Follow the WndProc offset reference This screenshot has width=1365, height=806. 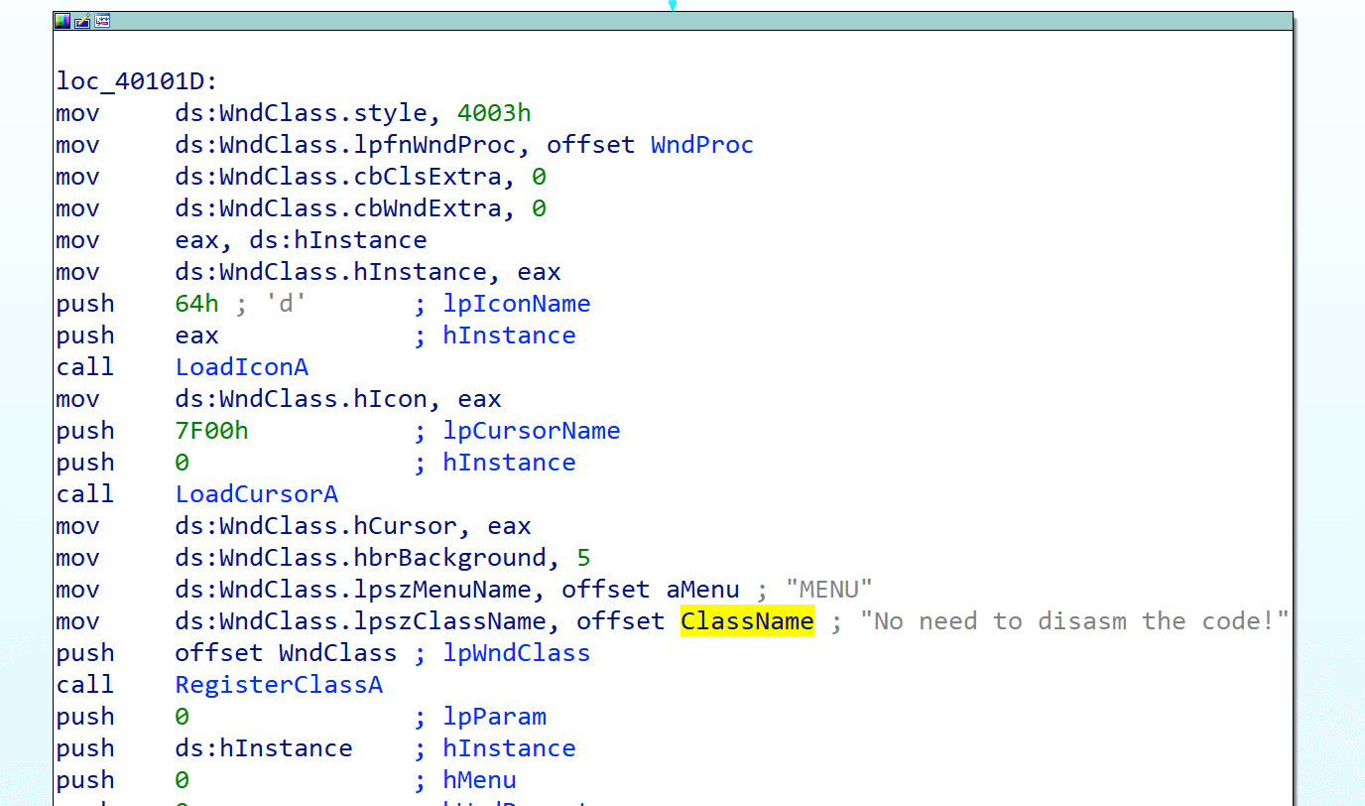(x=702, y=145)
